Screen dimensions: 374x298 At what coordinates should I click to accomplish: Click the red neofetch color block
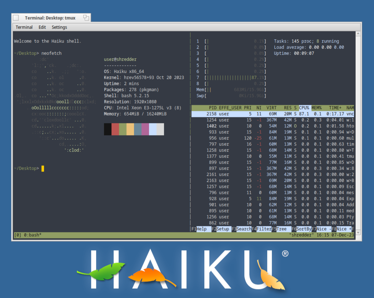[x=115, y=129]
